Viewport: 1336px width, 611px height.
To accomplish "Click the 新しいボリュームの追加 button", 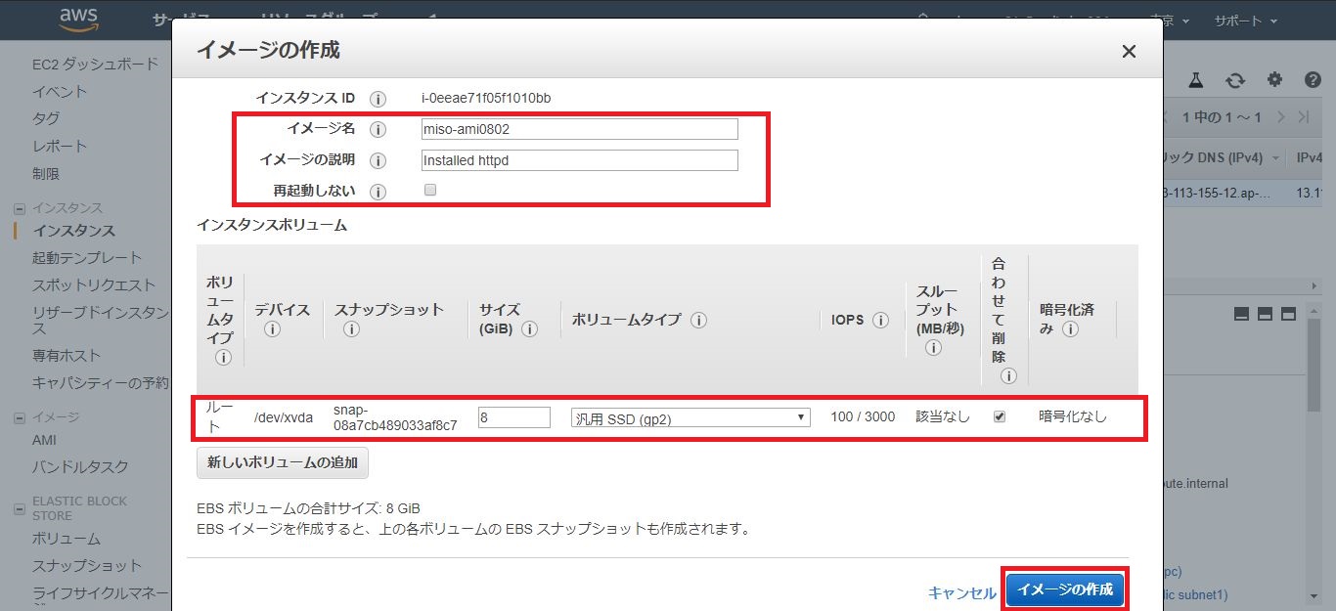I will [x=283, y=462].
